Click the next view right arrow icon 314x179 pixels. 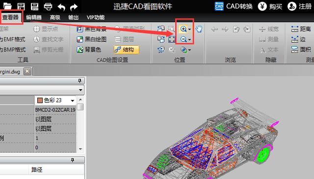tap(225, 29)
